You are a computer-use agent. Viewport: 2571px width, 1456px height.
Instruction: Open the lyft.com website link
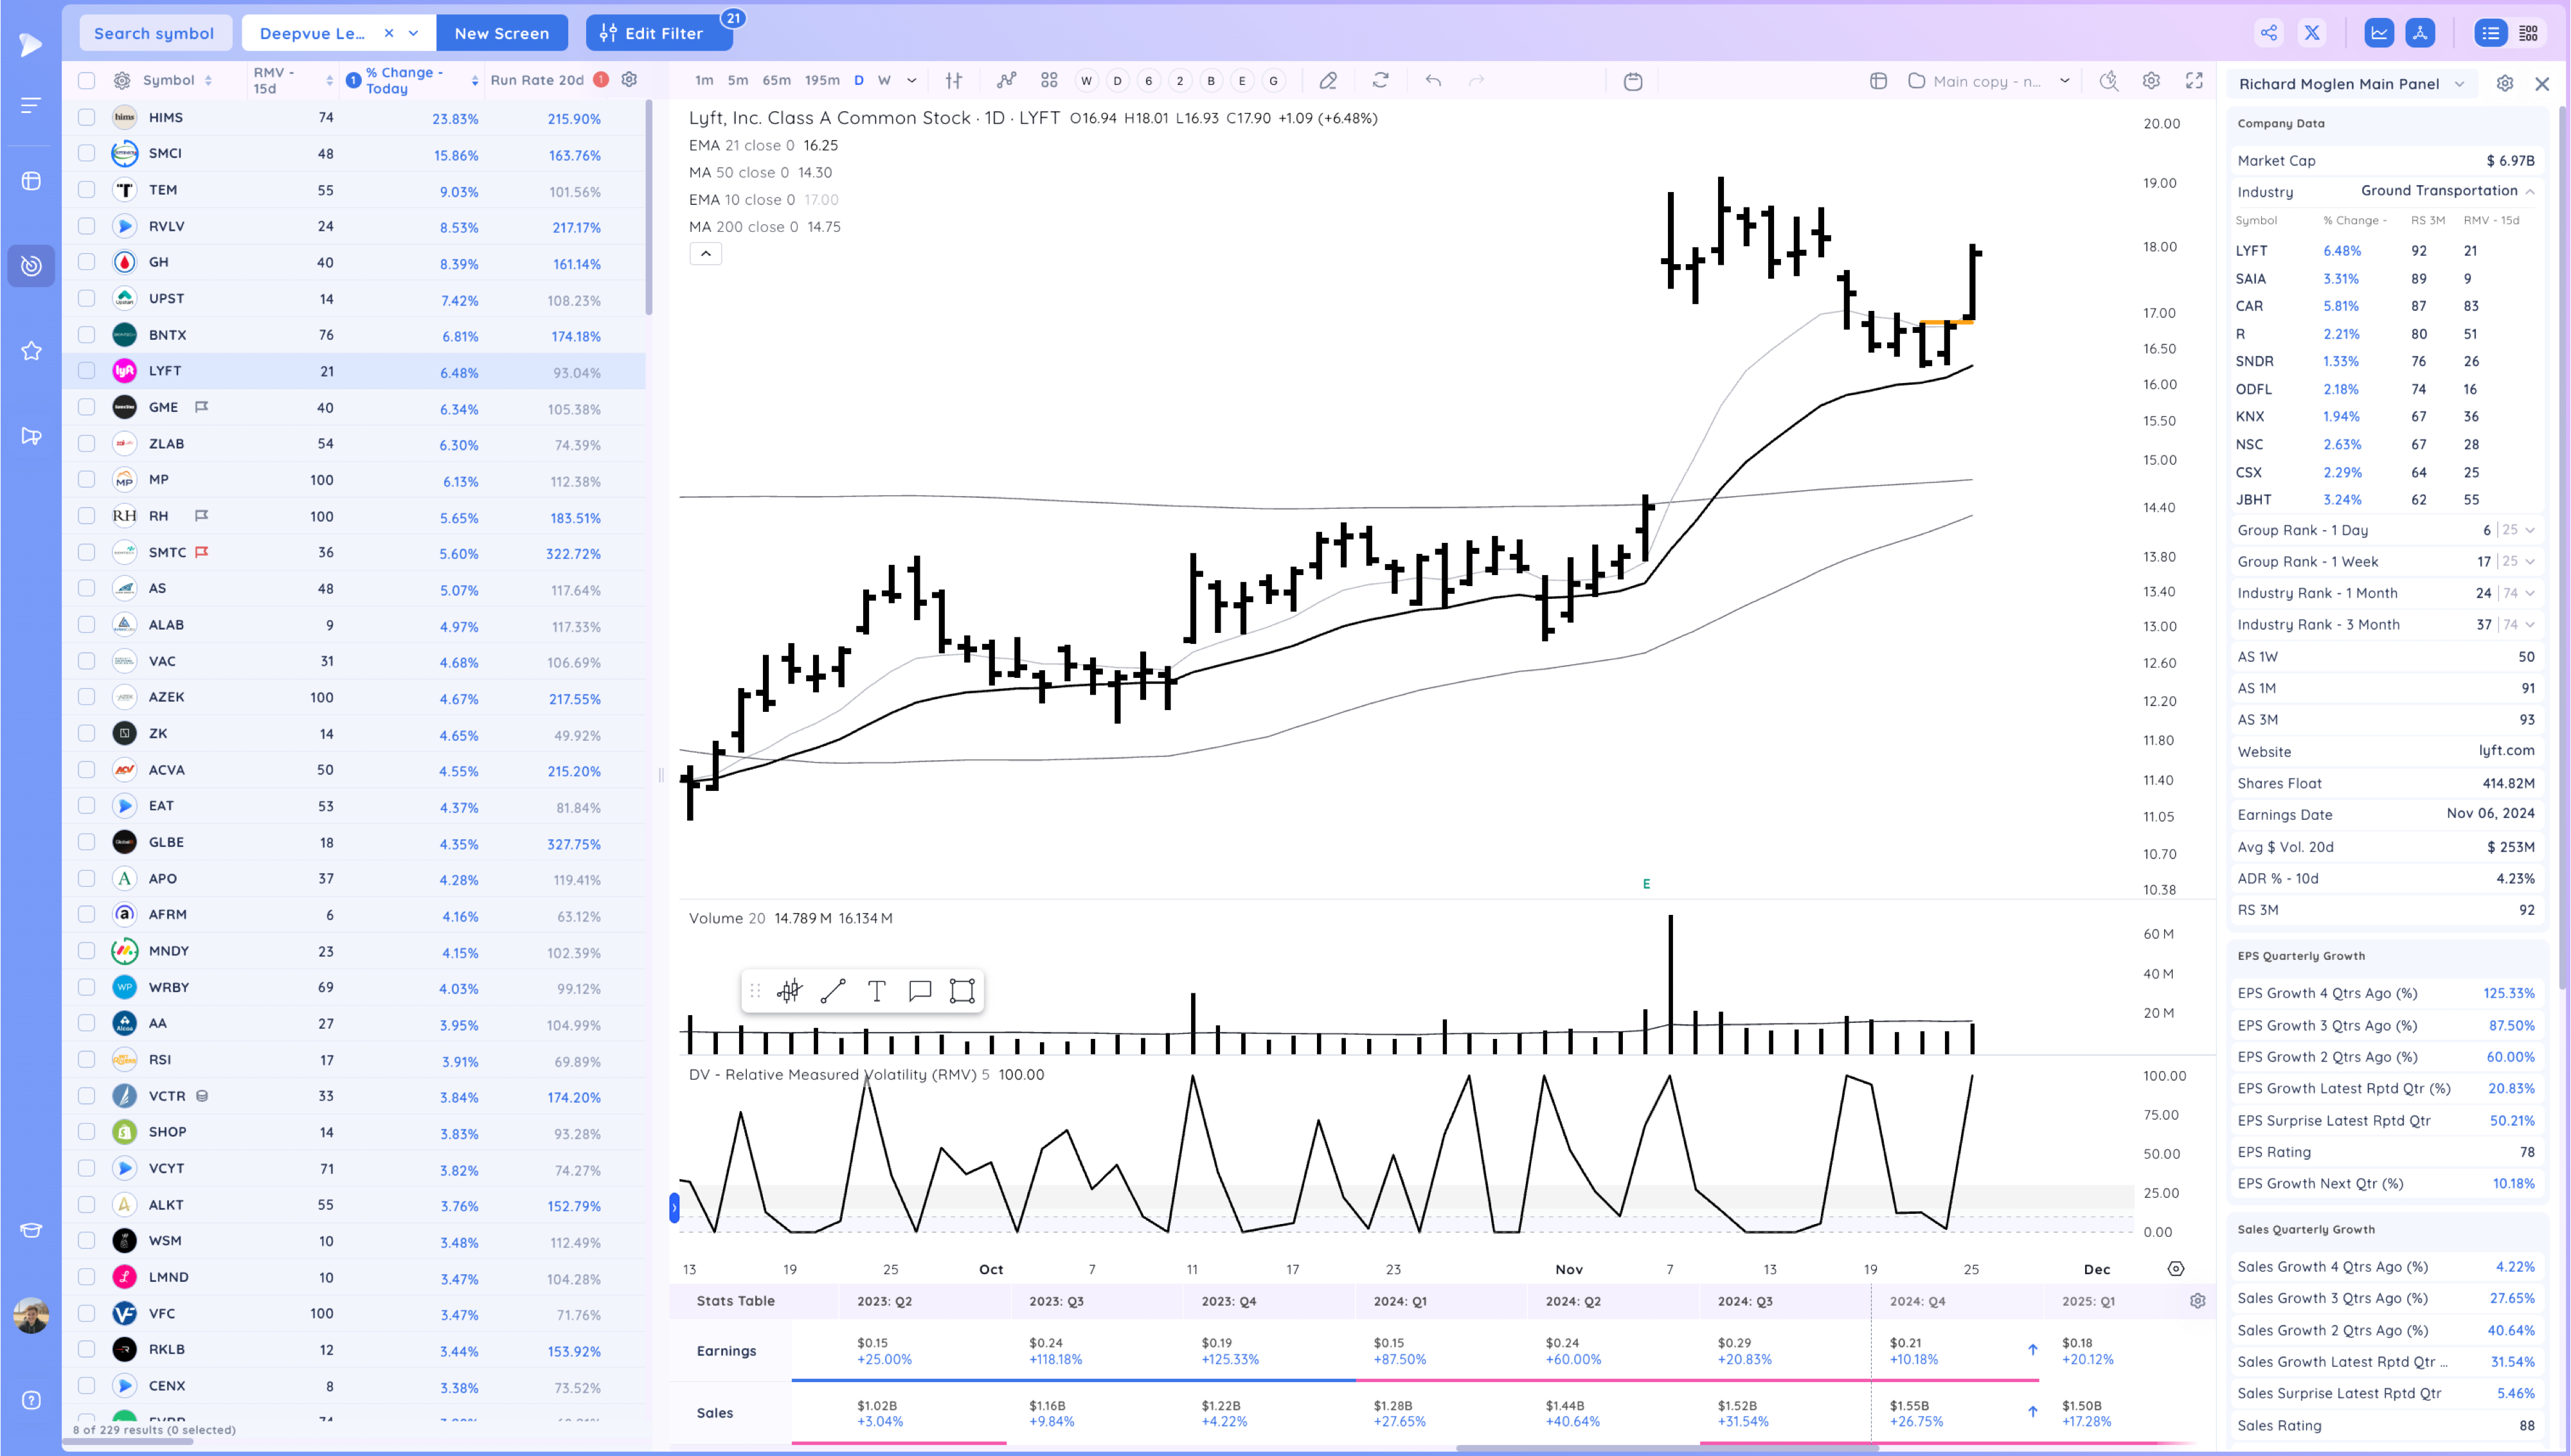click(x=2506, y=750)
